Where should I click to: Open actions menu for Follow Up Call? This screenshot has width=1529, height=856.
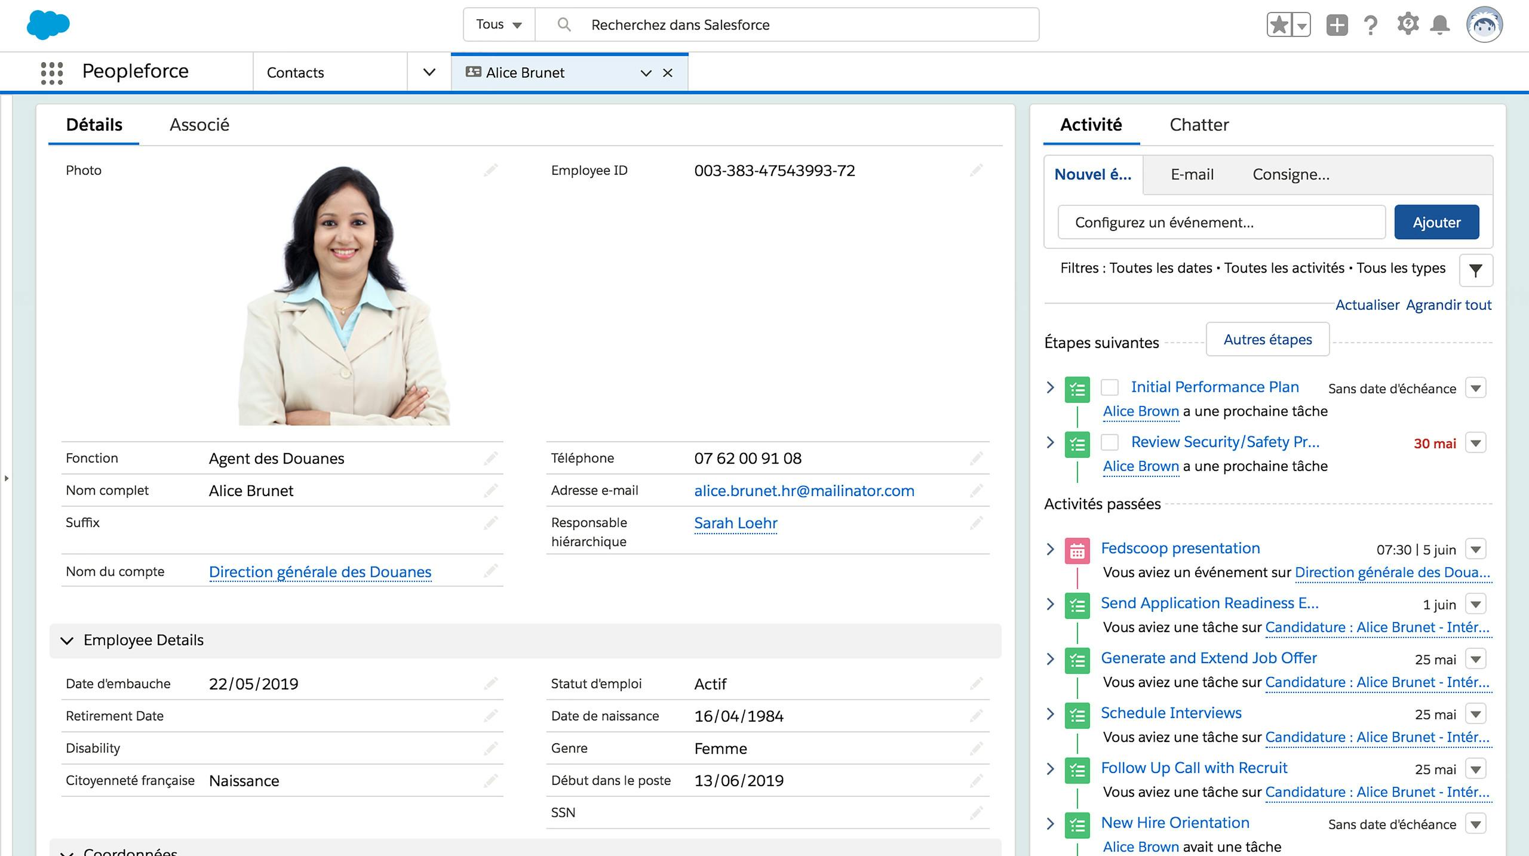point(1476,769)
